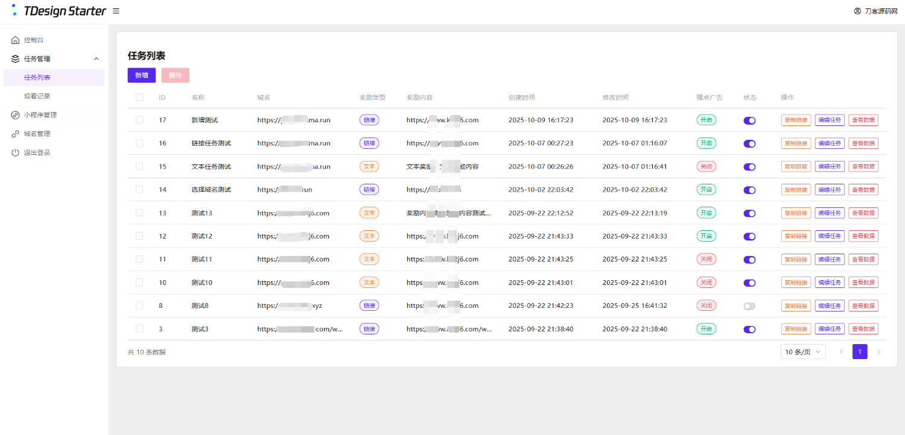
Task: Click the 控制台 home icon in sidebar
Action: click(16, 40)
